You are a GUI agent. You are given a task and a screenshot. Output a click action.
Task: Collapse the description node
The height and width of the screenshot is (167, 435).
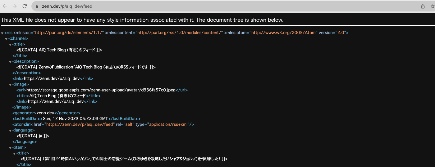click(10, 62)
